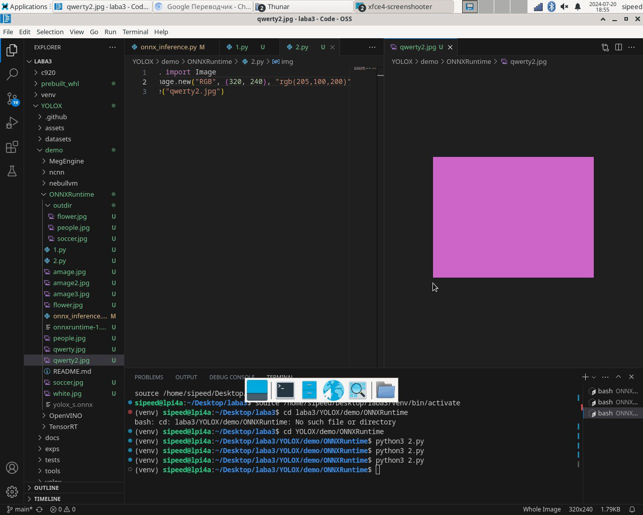Open the Accounts icon in activity bar
The width and height of the screenshot is (643, 515).
12,468
